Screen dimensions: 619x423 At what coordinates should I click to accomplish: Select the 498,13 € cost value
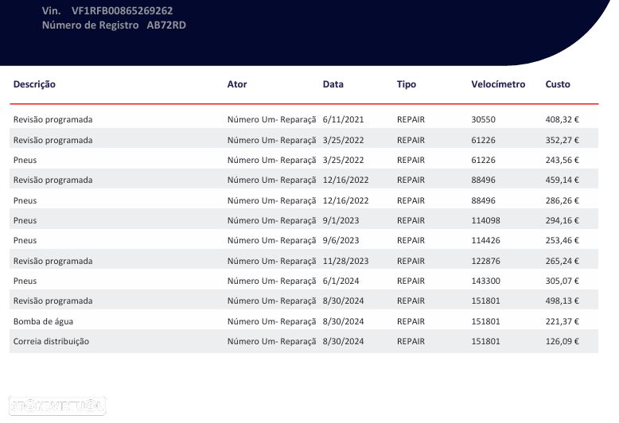[562, 301]
